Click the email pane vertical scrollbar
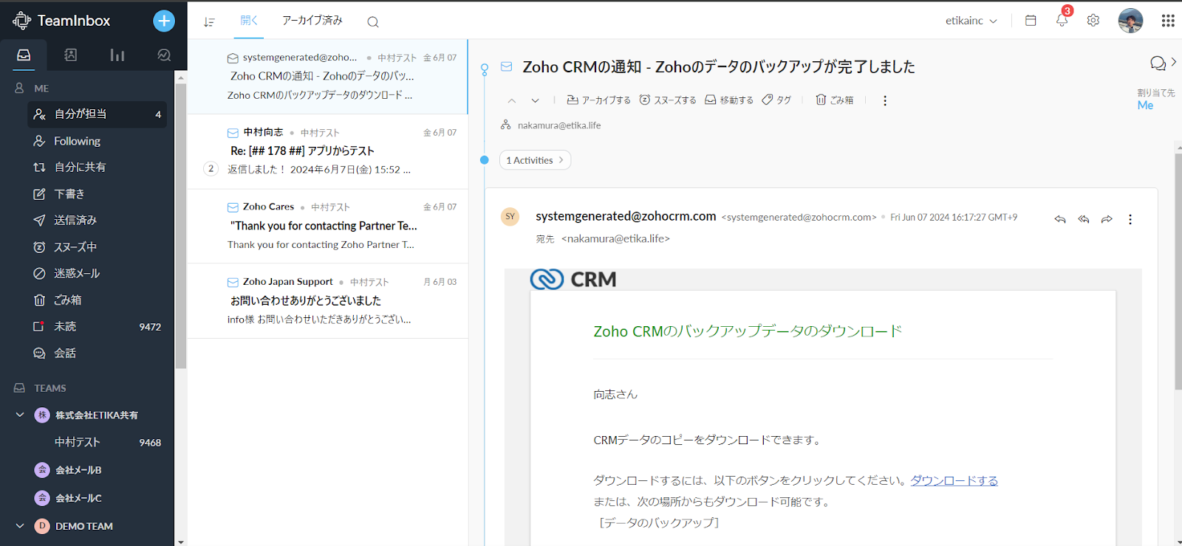The image size is (1182, 546). tap(1178, 271)
